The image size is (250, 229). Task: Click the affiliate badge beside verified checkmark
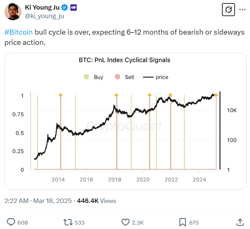[x=73, y=8]
